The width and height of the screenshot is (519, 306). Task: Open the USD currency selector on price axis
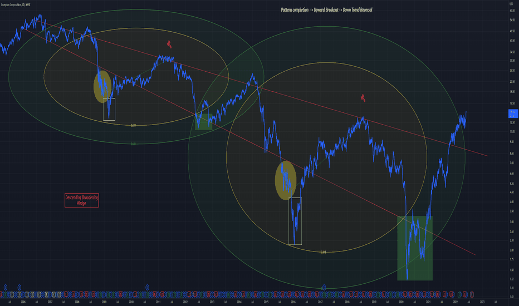pyautogui.click(x=511, y=4)
